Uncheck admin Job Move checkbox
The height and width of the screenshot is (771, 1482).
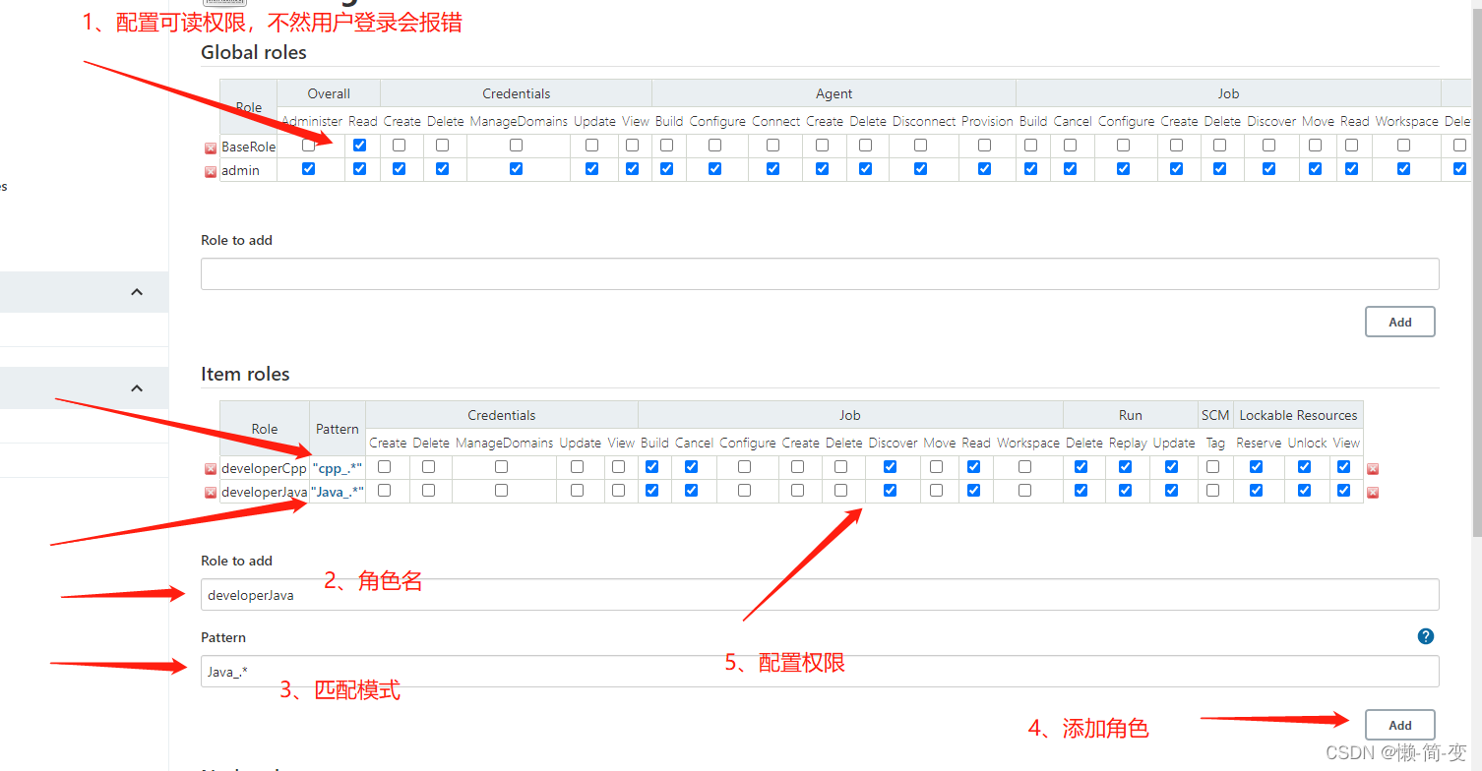1316,168
